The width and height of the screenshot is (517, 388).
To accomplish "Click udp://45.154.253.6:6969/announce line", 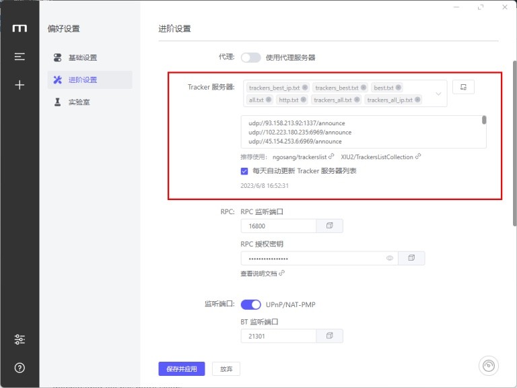I will coord(295,141).
